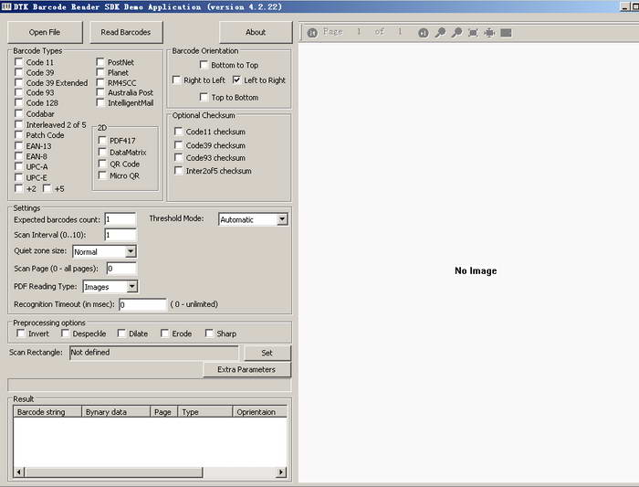Screen dimensions: 639x487
Task: Click the Barcode string column header
Action: click(x=47, y=412)
